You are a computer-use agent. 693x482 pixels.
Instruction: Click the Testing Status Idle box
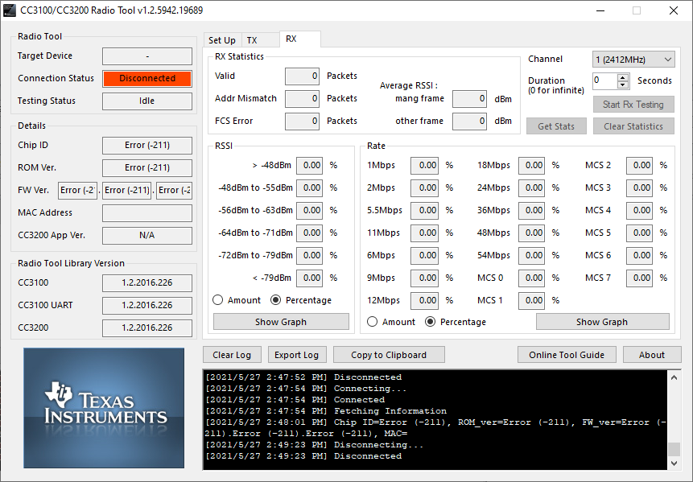click(x=147, y=101)
